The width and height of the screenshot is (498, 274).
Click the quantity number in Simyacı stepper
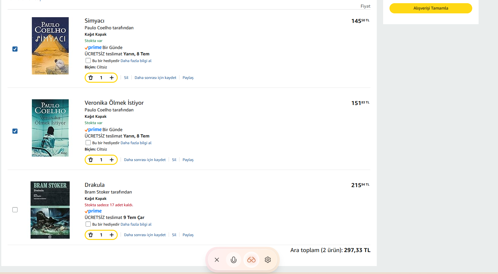(x=101, y=78)
